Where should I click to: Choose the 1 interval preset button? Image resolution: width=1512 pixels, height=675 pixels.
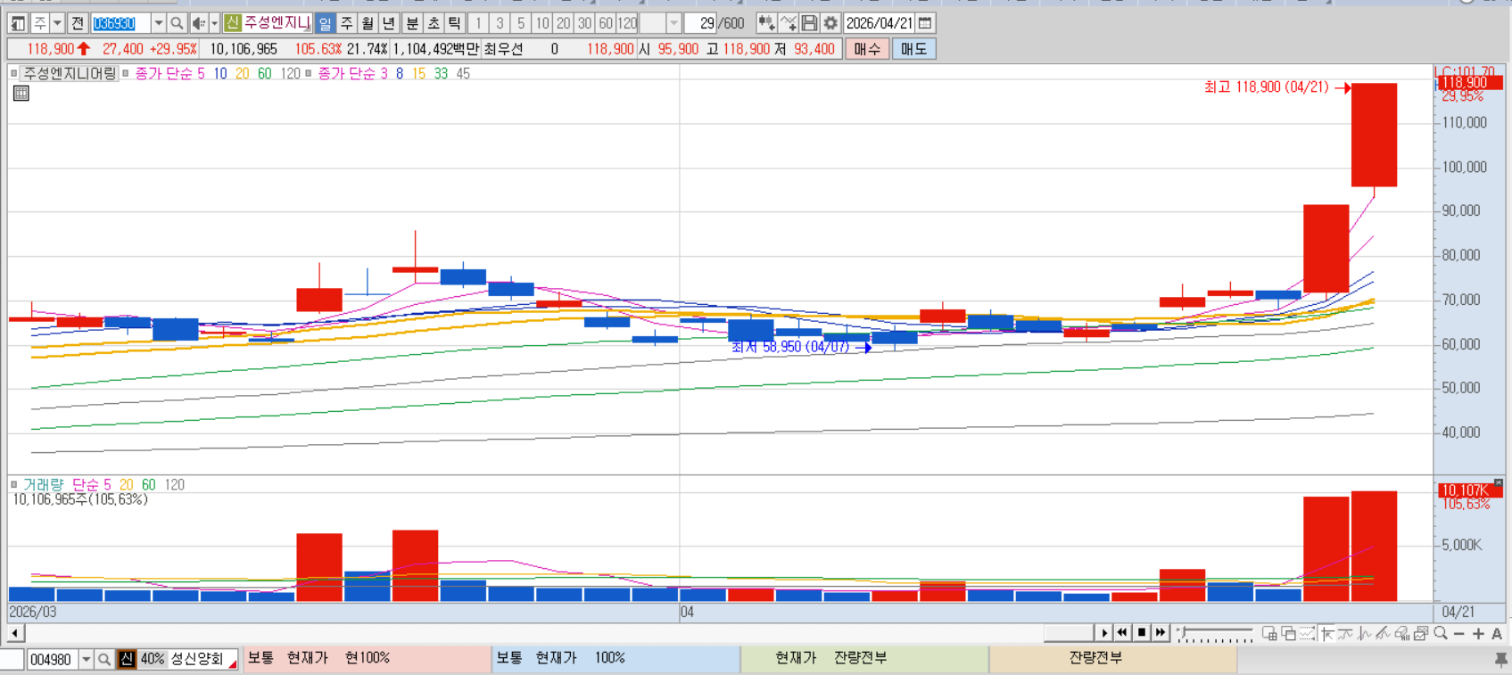(478, 23)
